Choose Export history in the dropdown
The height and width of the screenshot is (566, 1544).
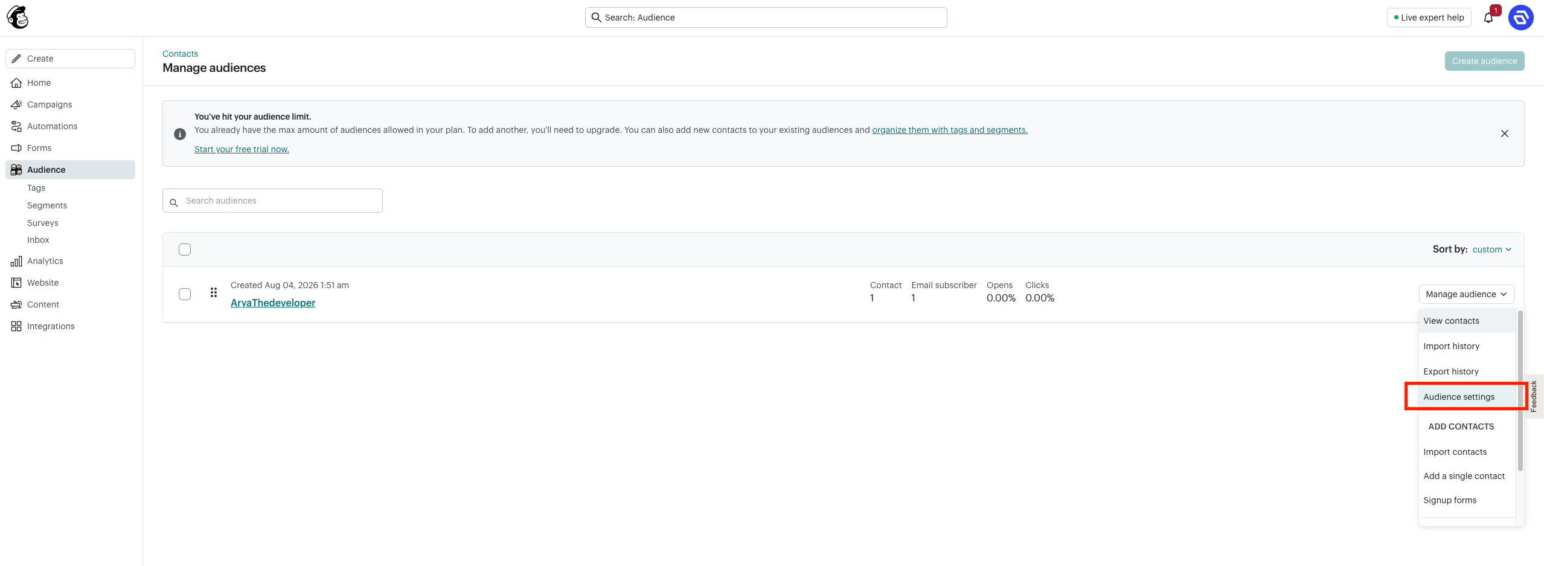coord(1467,371)
